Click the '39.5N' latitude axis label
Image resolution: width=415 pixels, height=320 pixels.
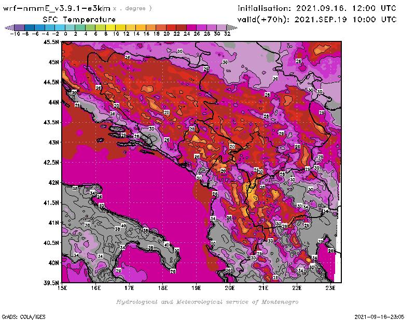pyautogui.click(x=51, y=283)
